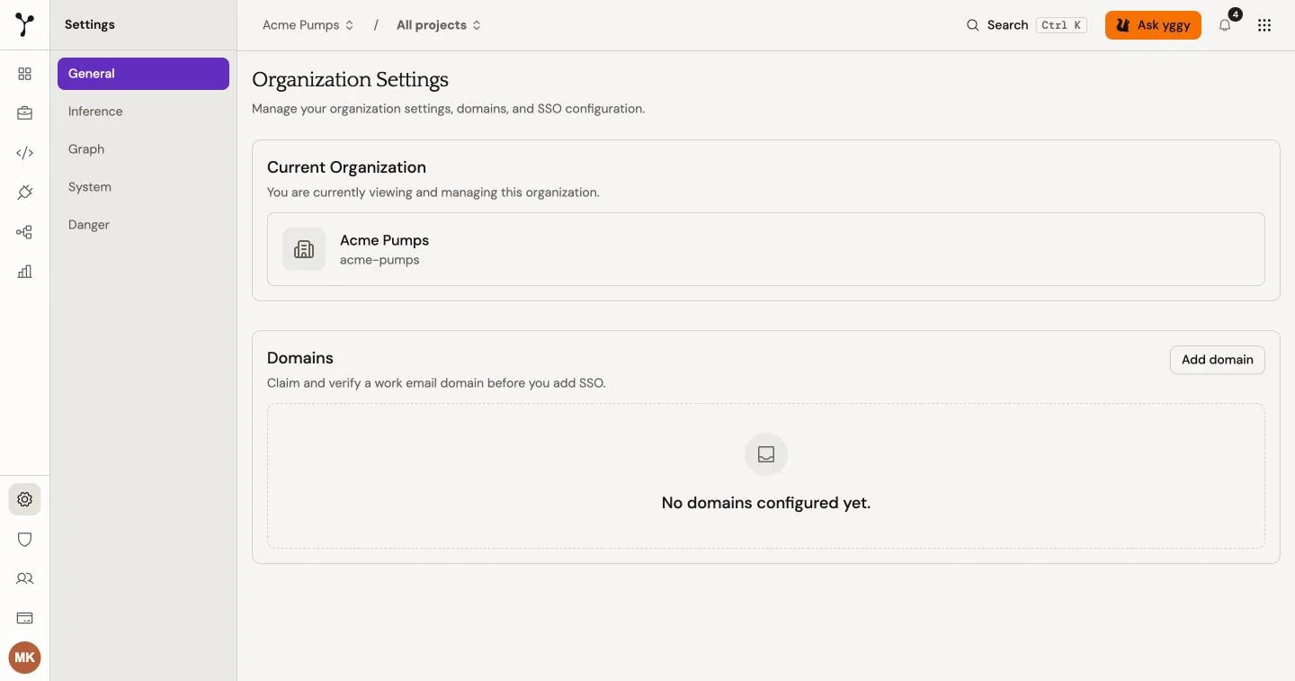
Task: Open the code brackets icon in sidebar
Action: 24,153
